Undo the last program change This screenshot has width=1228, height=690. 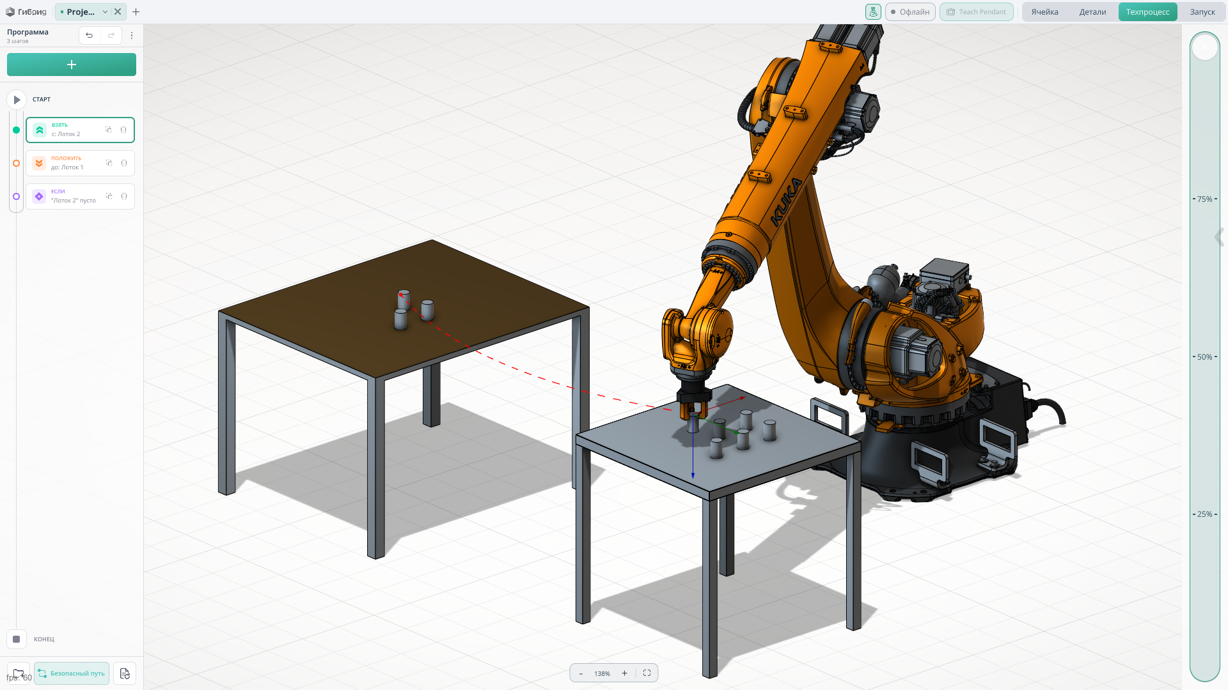90,35
